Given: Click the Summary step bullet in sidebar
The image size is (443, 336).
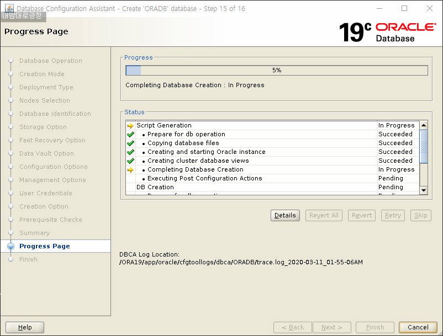Looking at the screenshot, I should point(10,233).
